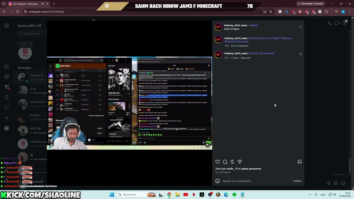Start a video call in the chat
This screenshot has width=354, height=199.
pos(337,23)
